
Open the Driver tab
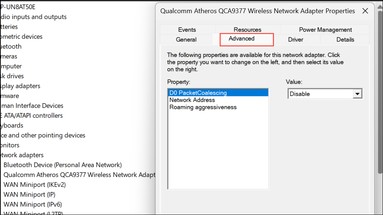(295, 39)
